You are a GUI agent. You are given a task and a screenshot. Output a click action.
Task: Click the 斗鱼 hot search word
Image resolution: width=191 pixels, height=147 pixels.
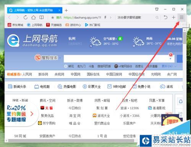click(x=91, y=66)
